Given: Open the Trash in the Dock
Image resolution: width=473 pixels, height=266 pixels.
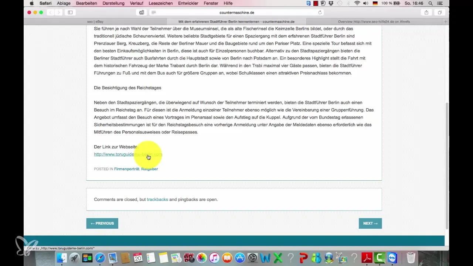Looking at the screenshot, I should coord(411,258).
